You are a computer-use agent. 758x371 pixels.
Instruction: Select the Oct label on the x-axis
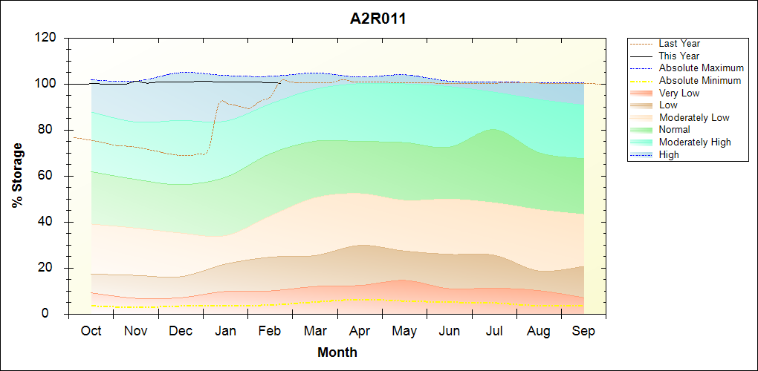click(x=91, y=331)
